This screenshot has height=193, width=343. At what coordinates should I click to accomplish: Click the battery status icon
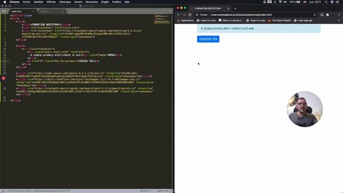299,2
